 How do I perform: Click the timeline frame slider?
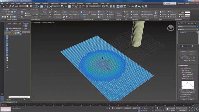click(x=9, y=102)
